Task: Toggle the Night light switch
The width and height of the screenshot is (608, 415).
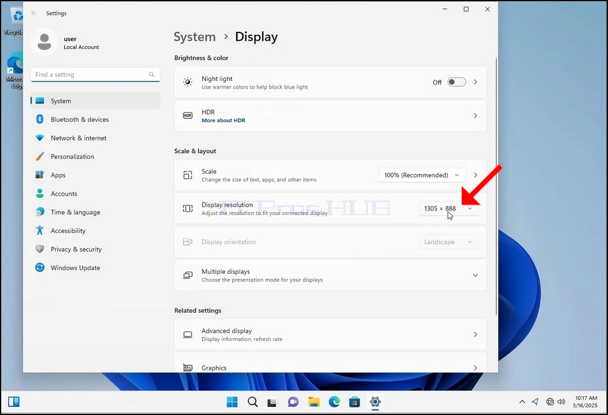Action: 457,82
